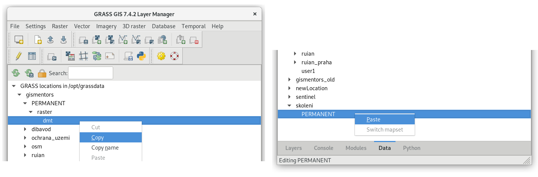Collapse the skoleni location
538x177 pixels.
(x=289, y=106)
